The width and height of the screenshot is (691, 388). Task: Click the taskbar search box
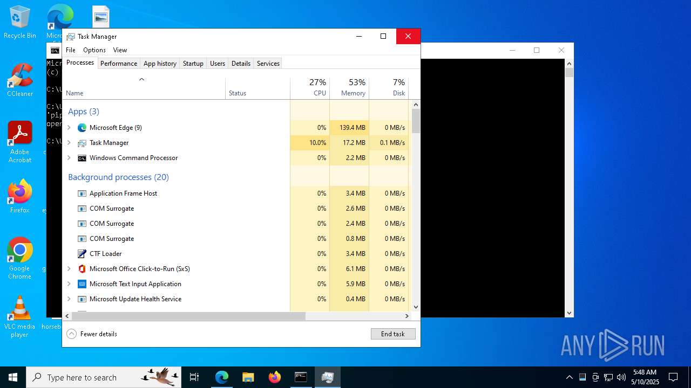pyautogui.click(x=104, y=377)
